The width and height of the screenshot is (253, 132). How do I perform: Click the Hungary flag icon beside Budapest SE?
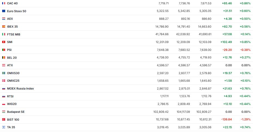pyautogui.click(x=4, y=112)
